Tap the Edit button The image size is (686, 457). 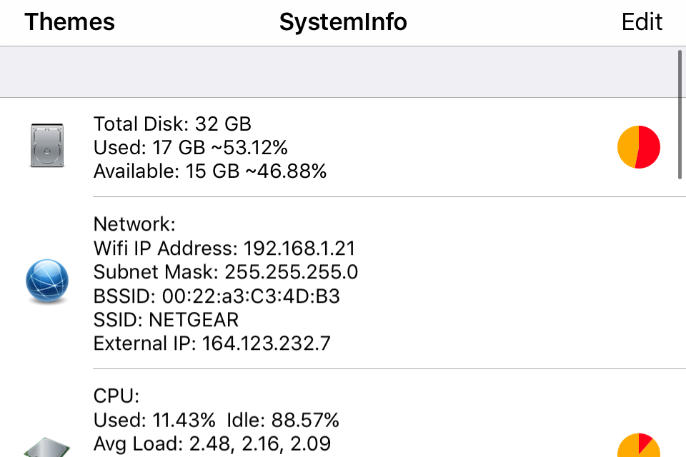(x=641, y=22)
